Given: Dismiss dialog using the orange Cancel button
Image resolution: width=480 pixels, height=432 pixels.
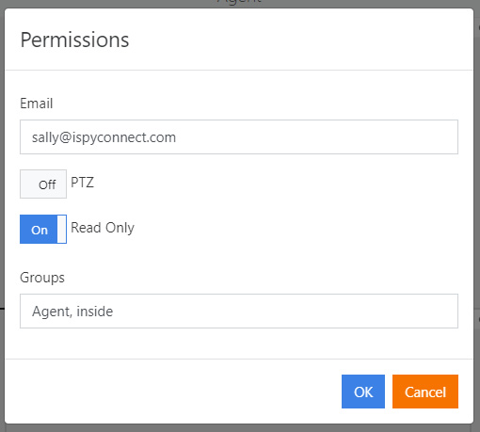Looking at the screenshot, I should pyautogui.click(x=425, y=392).
